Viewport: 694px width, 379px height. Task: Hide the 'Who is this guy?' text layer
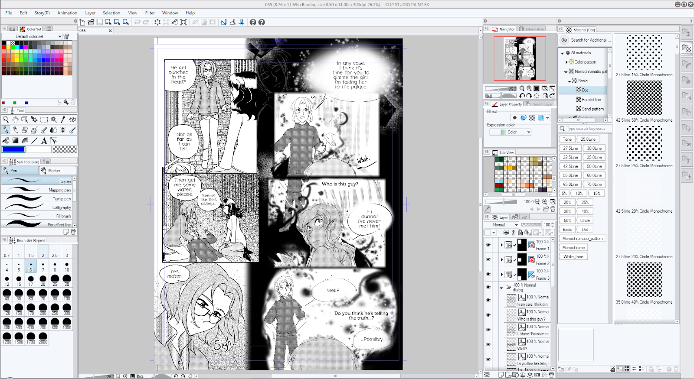pyautogui.click(x=488, y=315)
